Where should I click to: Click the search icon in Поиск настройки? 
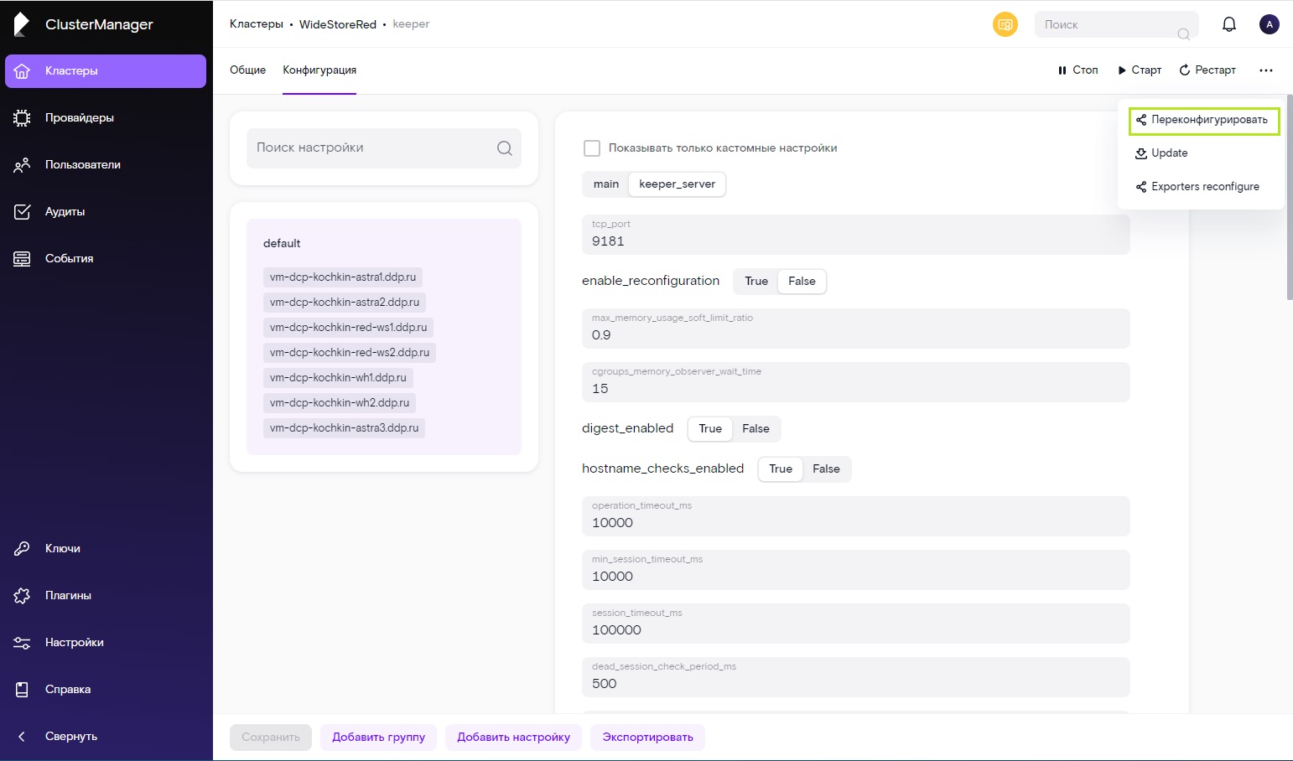point(504,148)
